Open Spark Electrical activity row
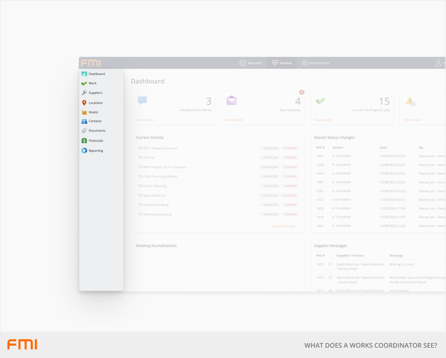The width and height of the screenshot is (446, 358). point(154,195)
